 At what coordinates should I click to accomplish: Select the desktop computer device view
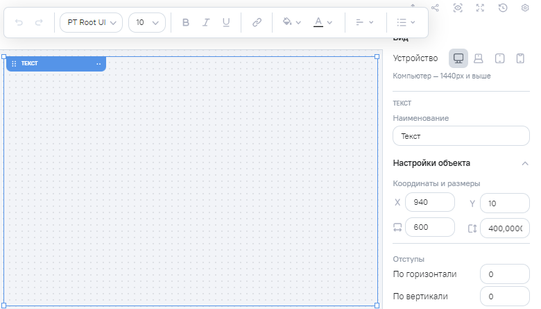[x=458, y=58]
